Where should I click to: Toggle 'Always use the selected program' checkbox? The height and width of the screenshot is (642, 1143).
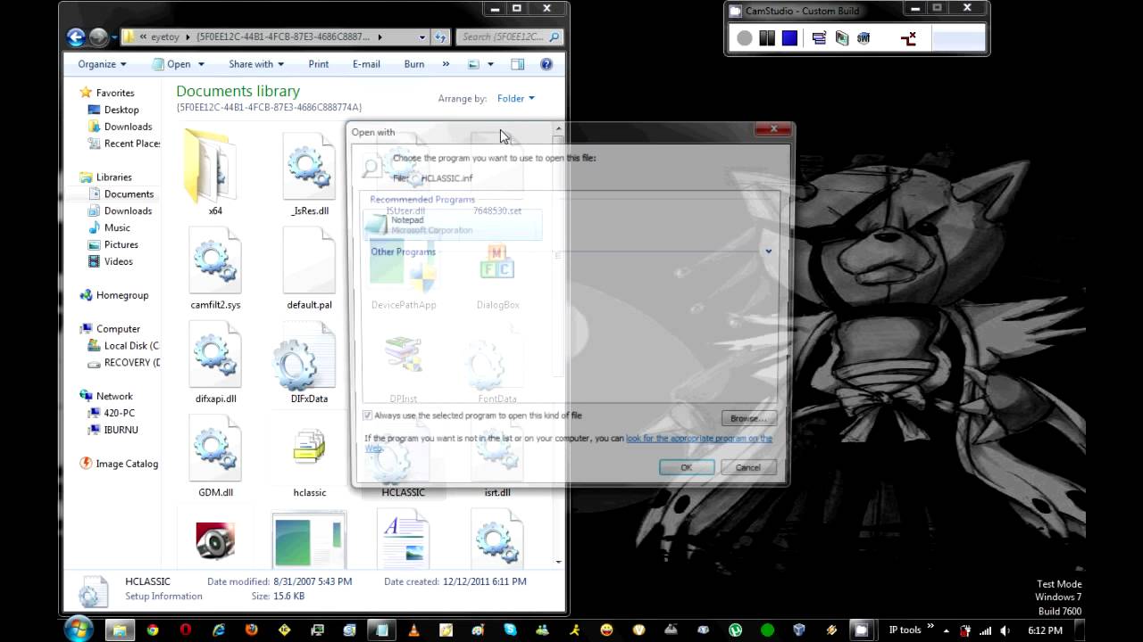(367, 416)
